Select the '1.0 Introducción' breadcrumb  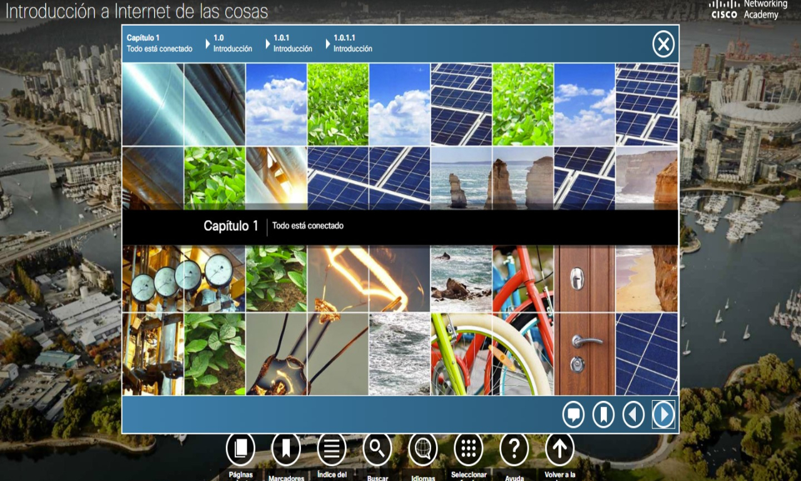pos(232,43)
